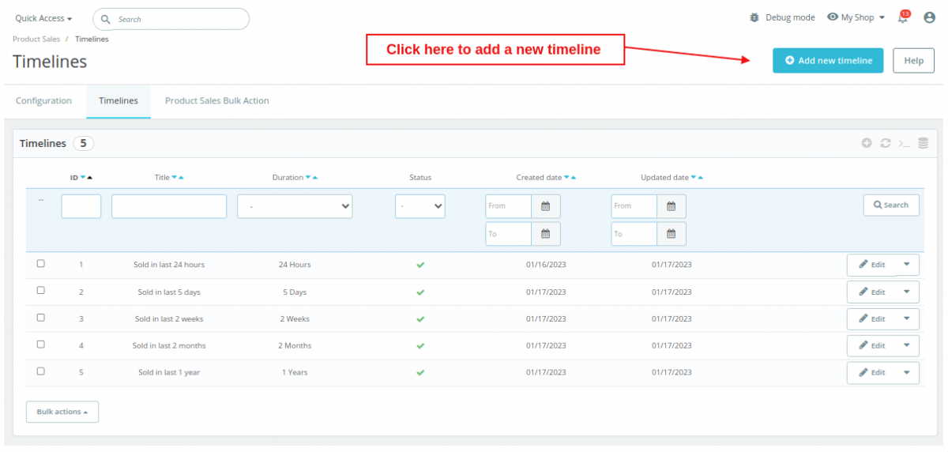Image resolution: width=948 pixels, height=452 pixels.
Task: Select checkbox for Sold in last 2 months
Action: tap(41, 345)
